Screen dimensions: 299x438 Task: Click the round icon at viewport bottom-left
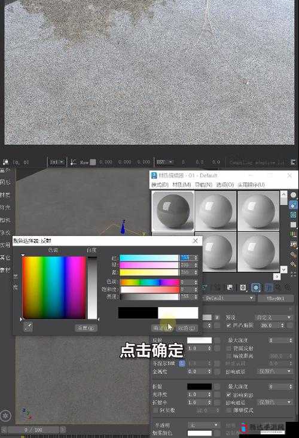(5, 415)
